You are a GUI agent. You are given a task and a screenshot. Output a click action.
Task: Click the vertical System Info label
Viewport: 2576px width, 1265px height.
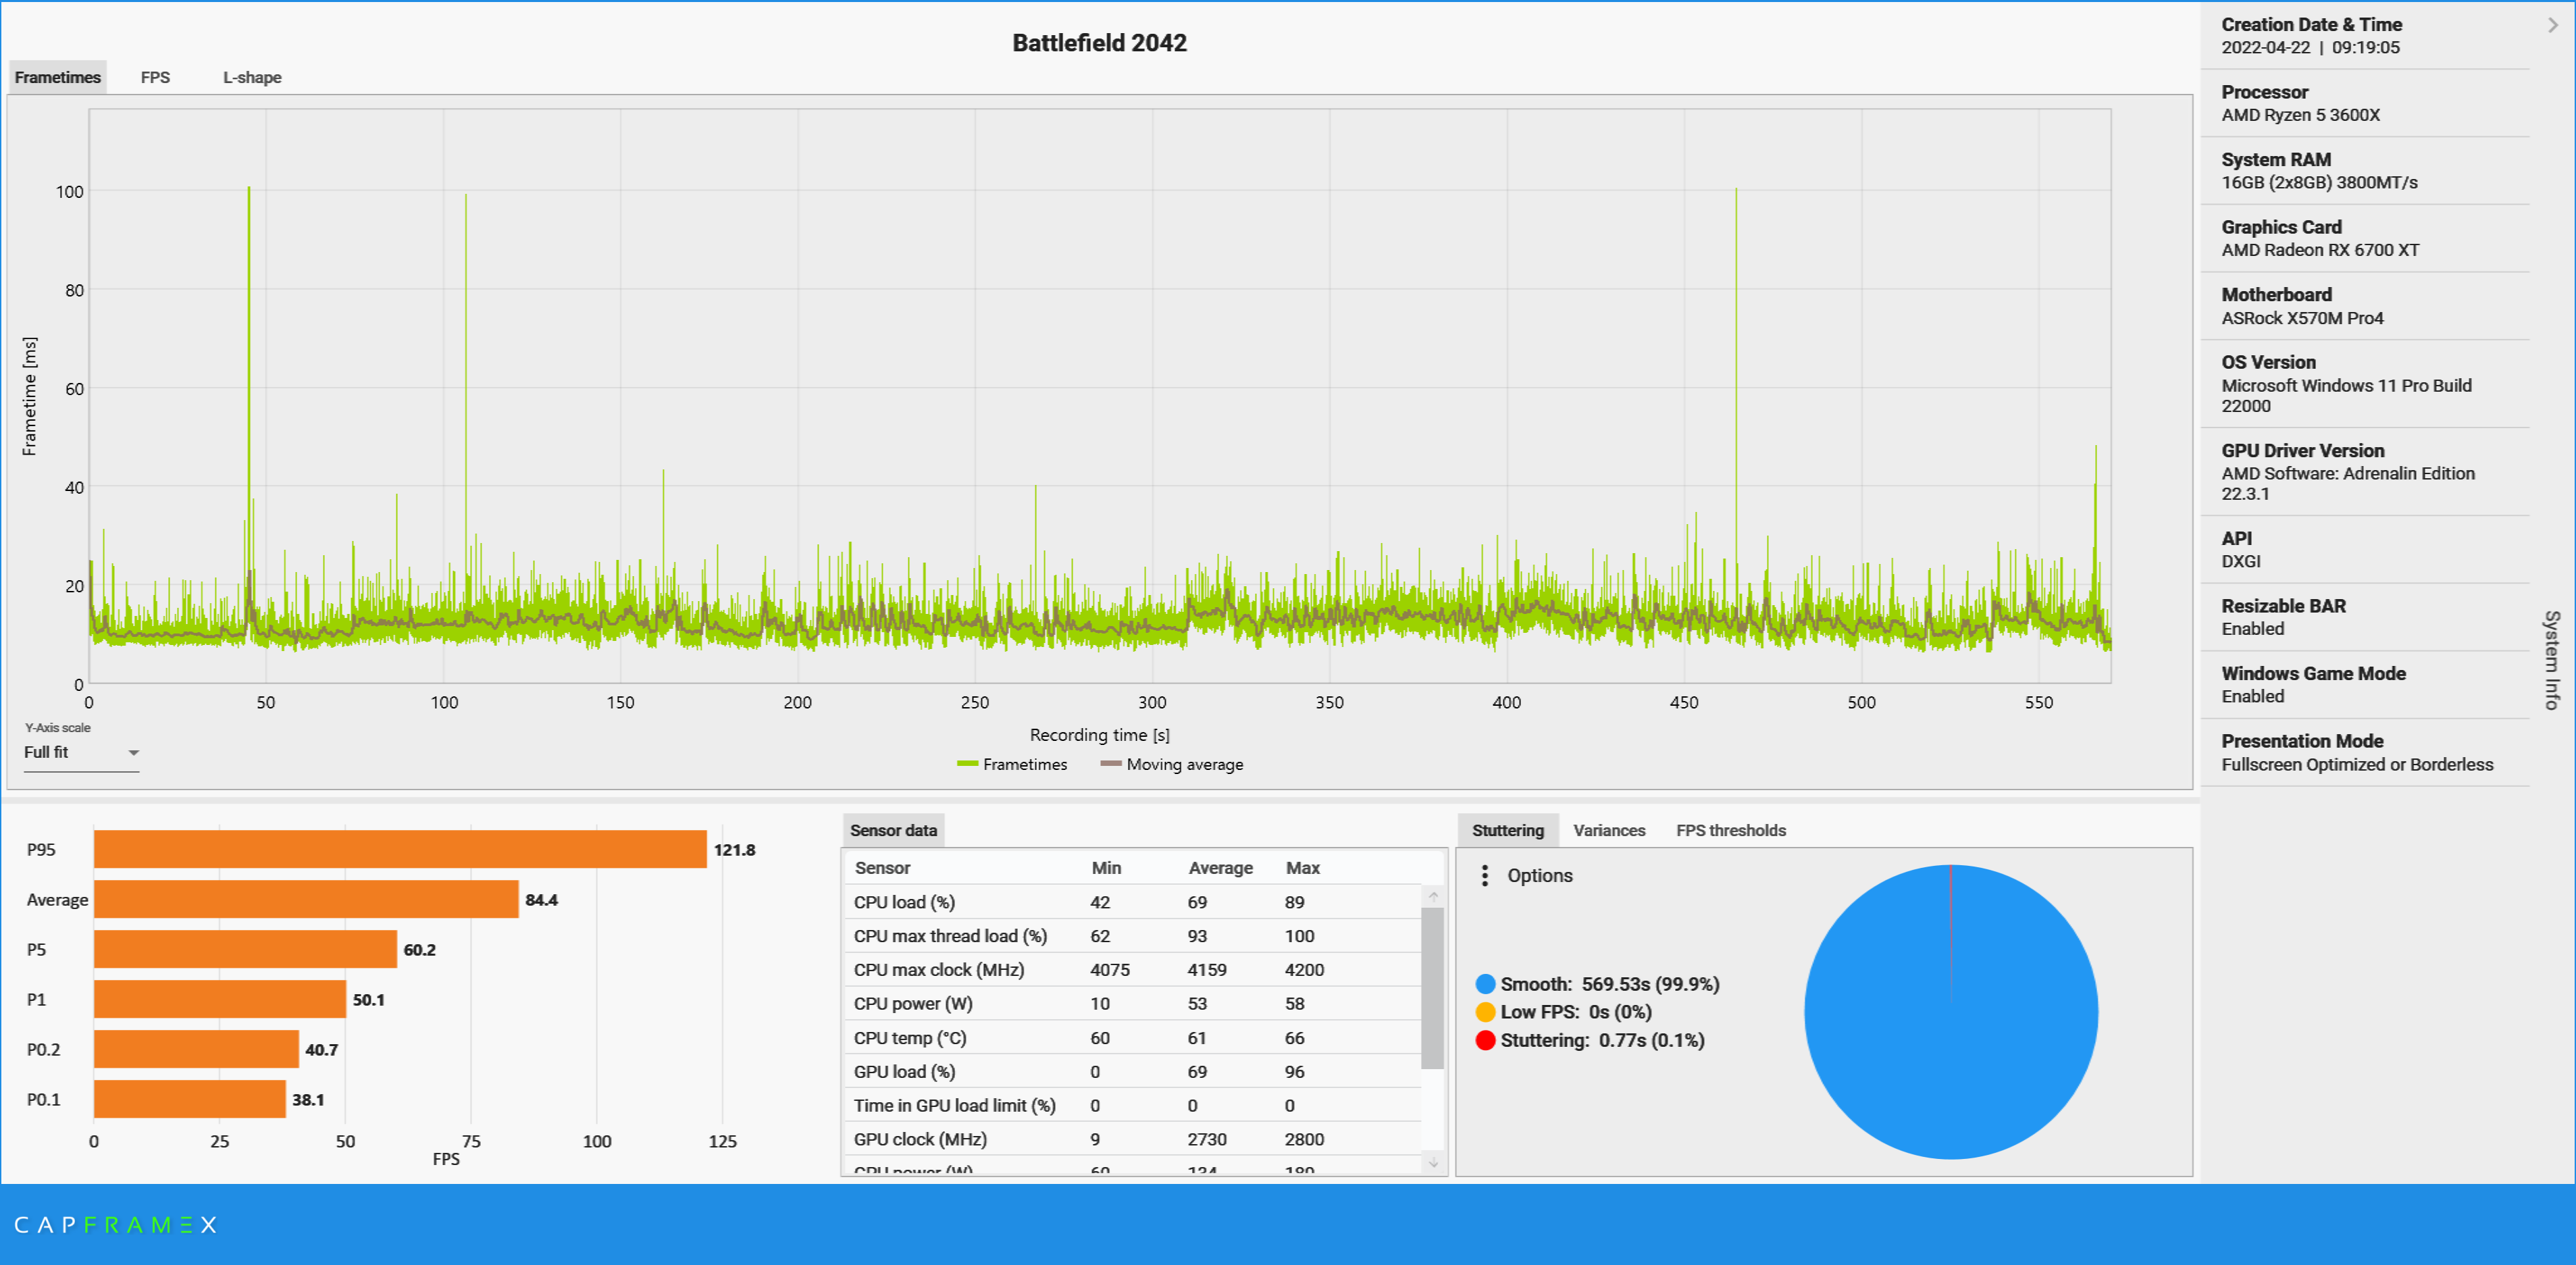(x=2551, y=660)
